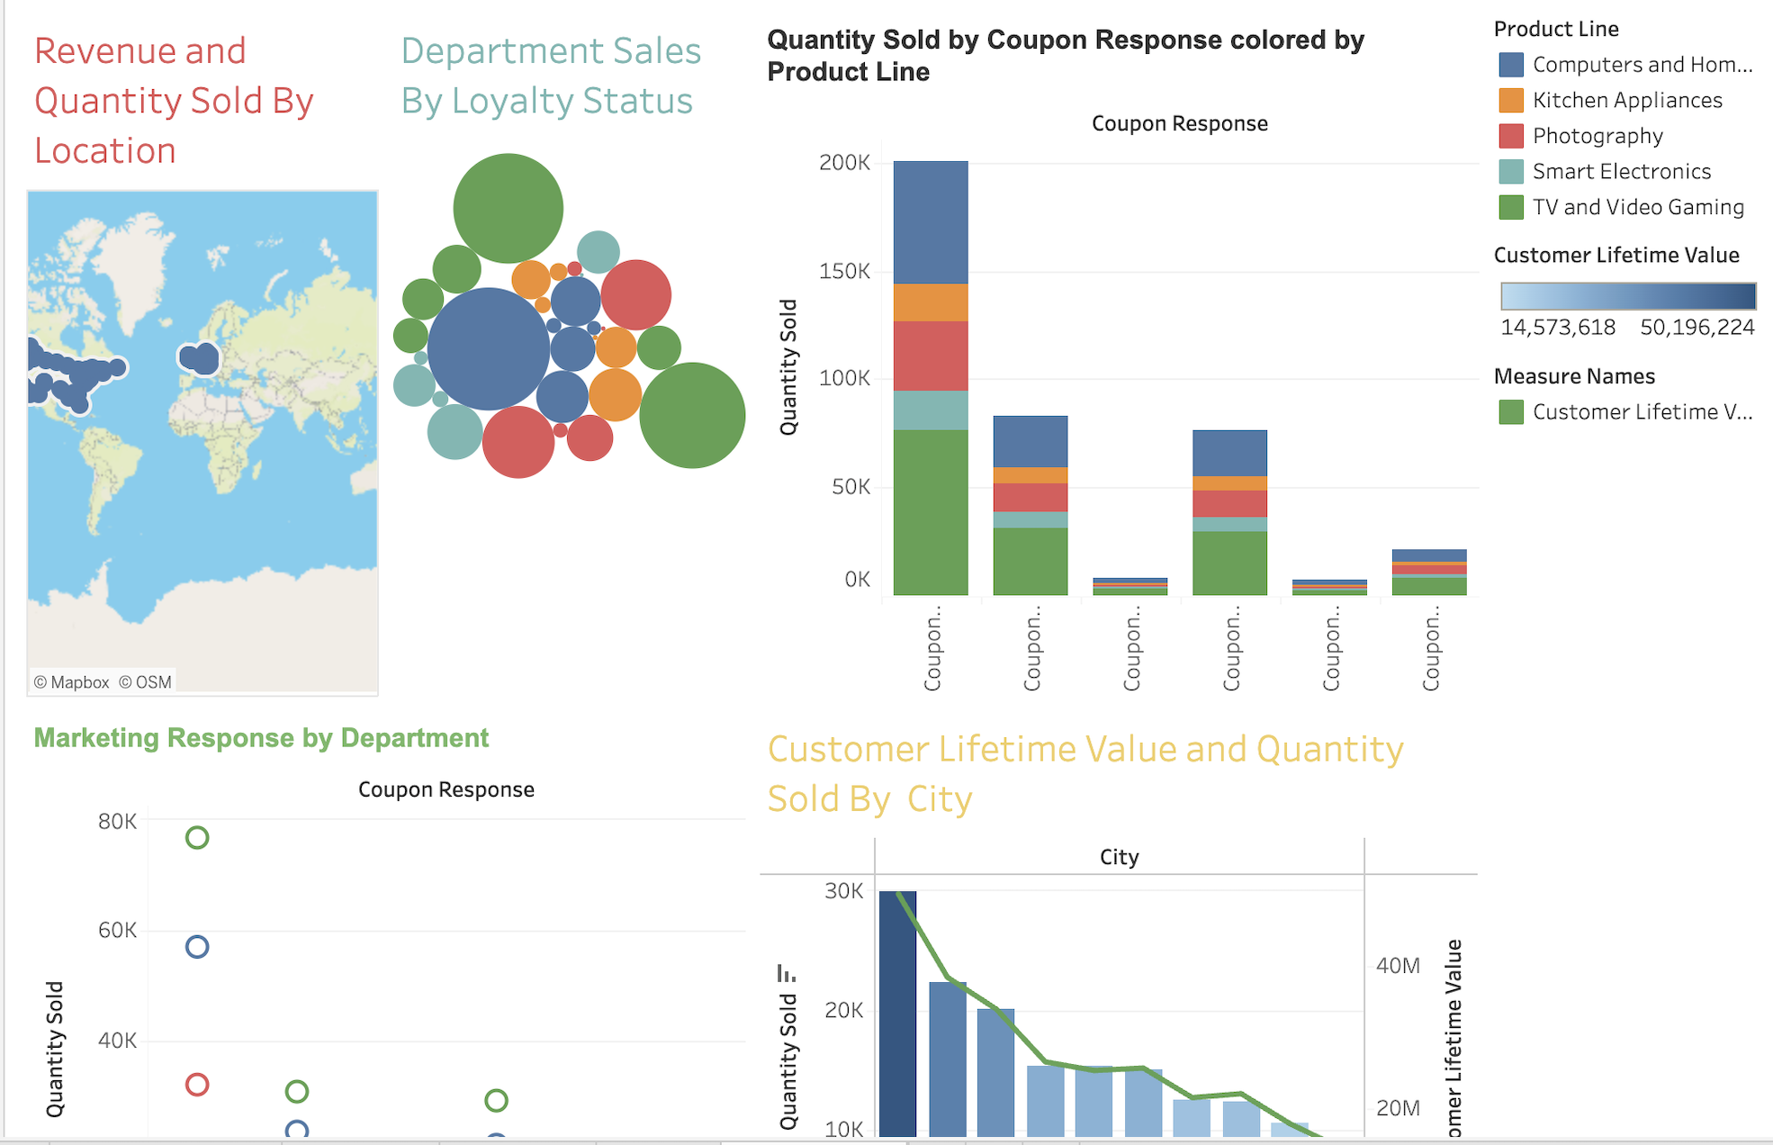Screen dimensions: 1773x1145
Task: Select the Marketing Response by Department title
Action: pyautogui.click(x=261, y=738)
